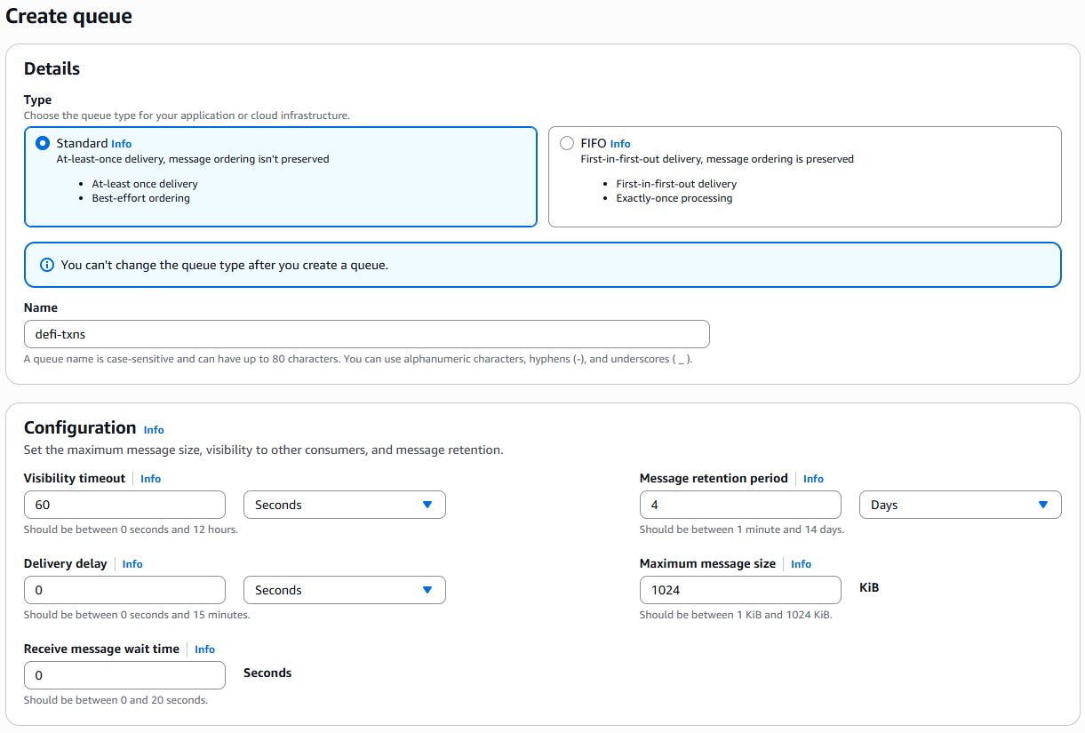Image resolution: width=1085 pixels, height=733 pixels.
Task: Click Info link beside Receive message wait time
Action: click(x=204, y=649)
